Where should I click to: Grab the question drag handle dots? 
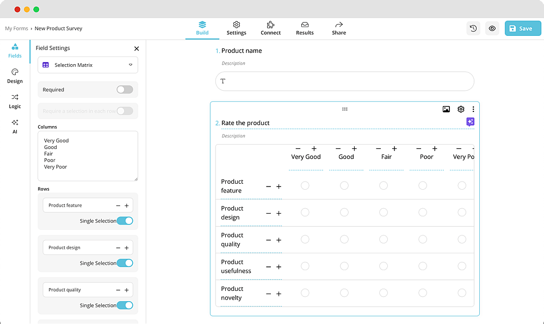click(x=344, y=109)
